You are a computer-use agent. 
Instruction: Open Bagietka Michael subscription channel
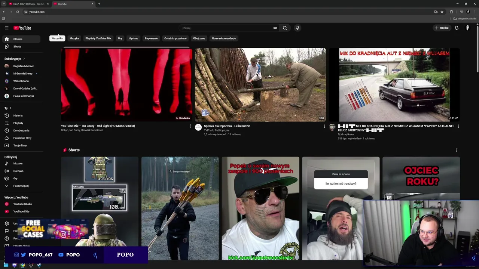[21, 66]
